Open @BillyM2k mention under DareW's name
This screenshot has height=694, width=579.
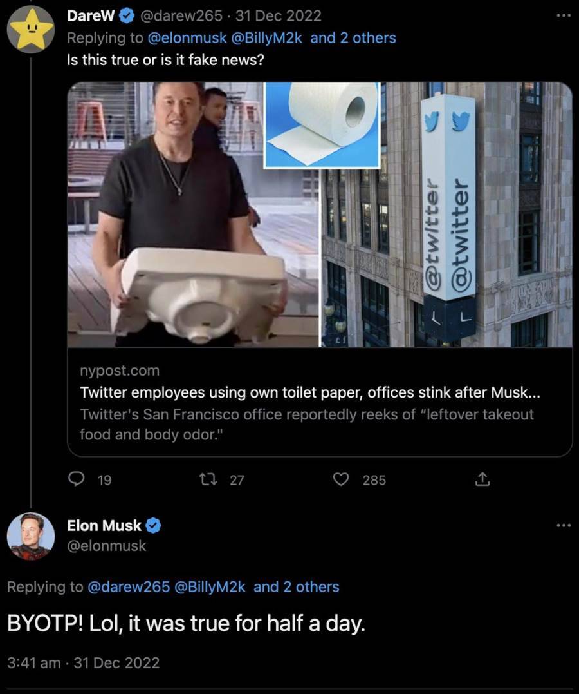tap(266, 38)
